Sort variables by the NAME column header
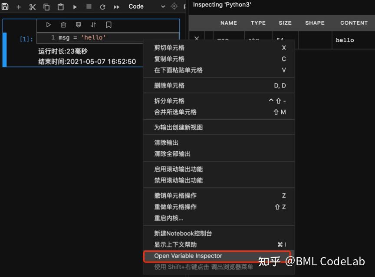 (228, 23)
